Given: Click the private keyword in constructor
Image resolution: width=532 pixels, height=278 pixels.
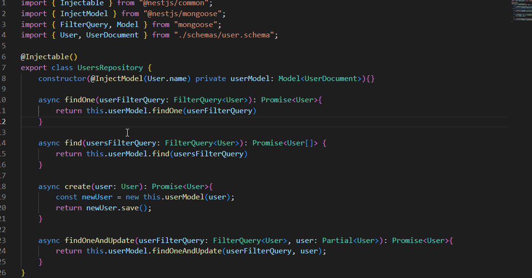Looking at the screenshot, I should [x=211, y=79].
